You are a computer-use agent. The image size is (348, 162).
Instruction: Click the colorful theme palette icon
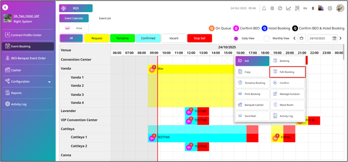click(x=321, y=8)
